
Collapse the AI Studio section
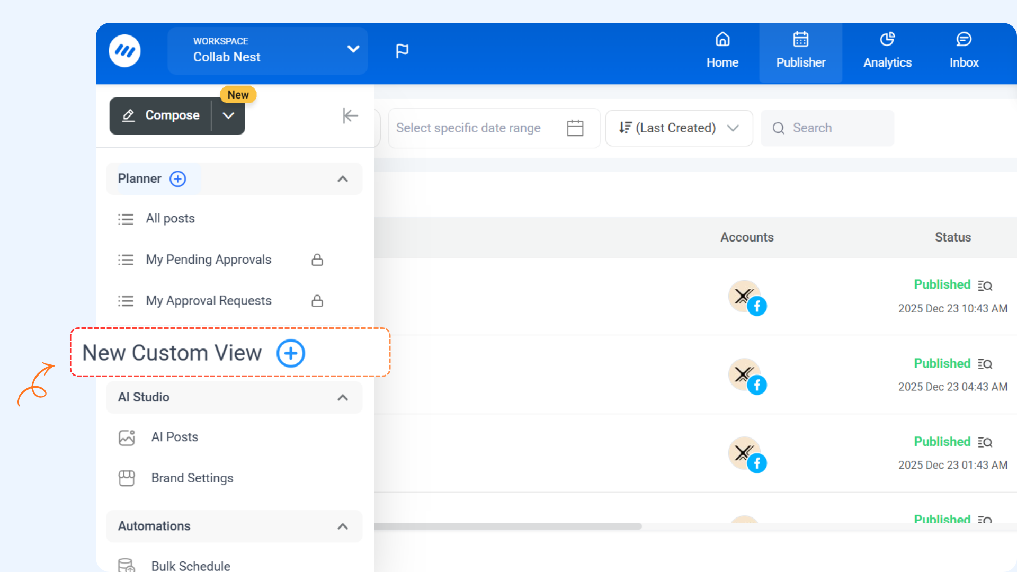pos(343,397)
